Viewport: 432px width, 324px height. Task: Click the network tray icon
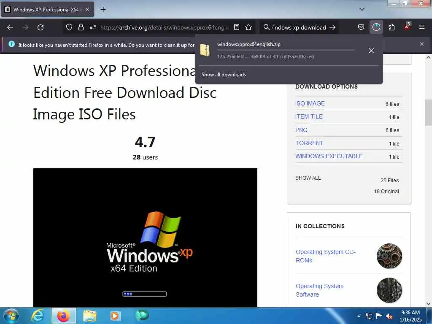(x=369, y=316)
